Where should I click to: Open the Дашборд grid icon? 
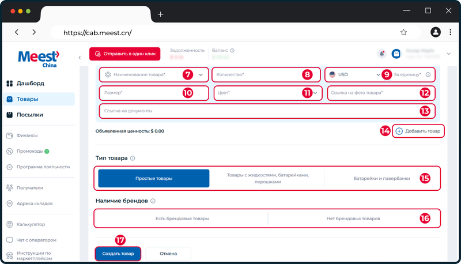tap(10, 84)
